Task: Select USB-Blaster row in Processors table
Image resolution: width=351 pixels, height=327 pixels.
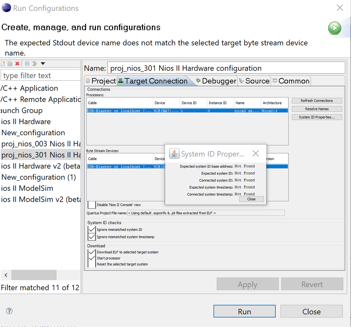Action: click(187, 111)
